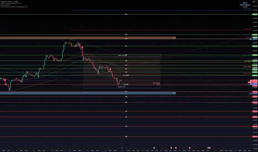This screenshot has width=258, height=152.
Task: Select the 3375 horizontal line label
Action: coord(126,65)
